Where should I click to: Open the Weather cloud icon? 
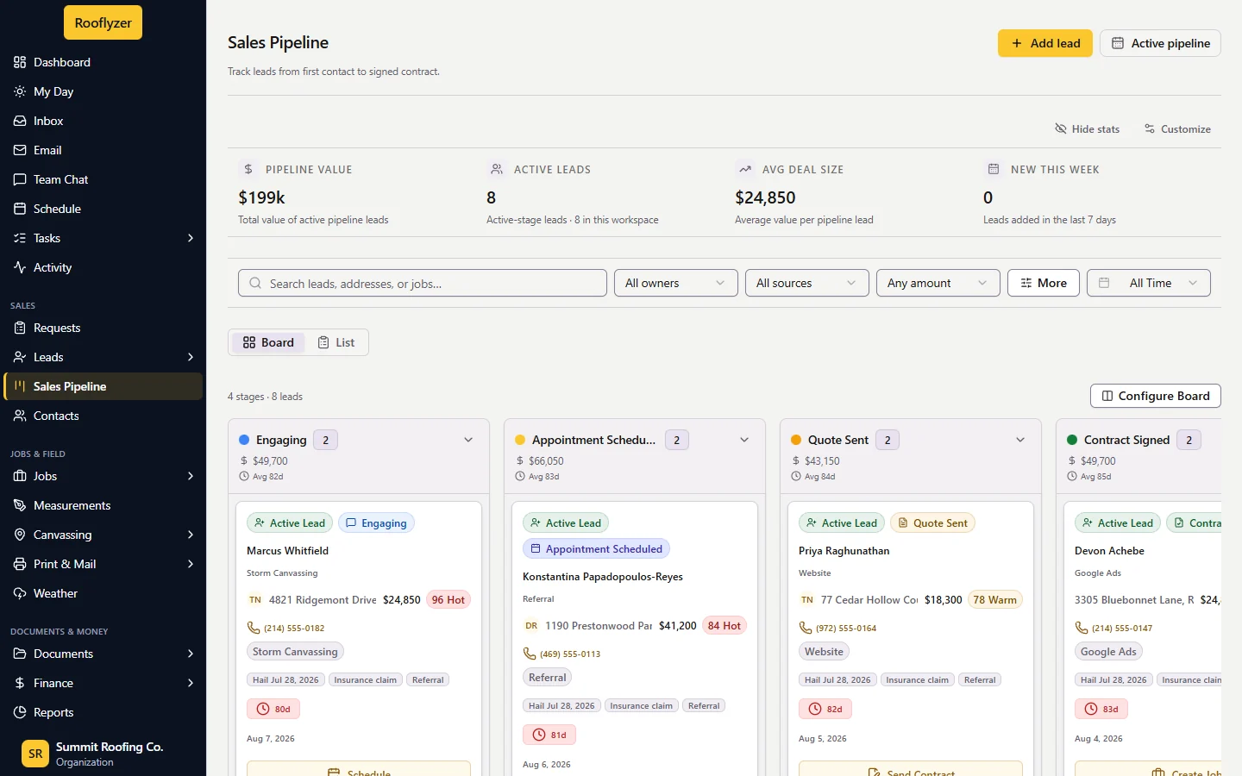point(20,593)
